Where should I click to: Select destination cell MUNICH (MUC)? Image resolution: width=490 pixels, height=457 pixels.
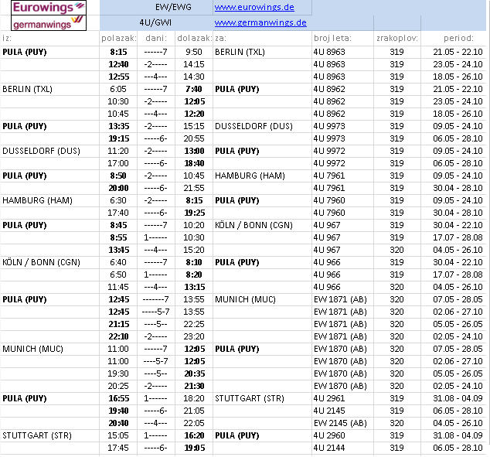coord(245,299)
